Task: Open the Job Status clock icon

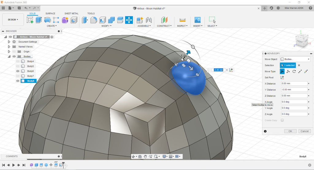Action: coord(278,8)
